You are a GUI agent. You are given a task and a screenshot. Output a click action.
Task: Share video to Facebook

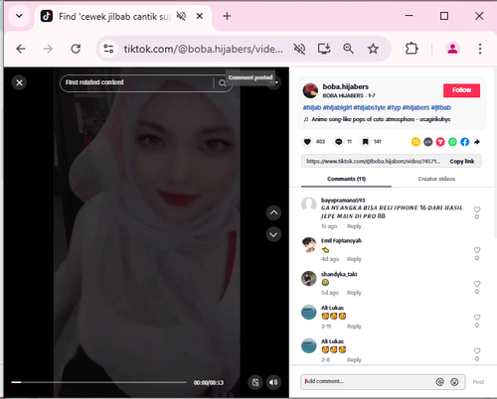(465, 142)
